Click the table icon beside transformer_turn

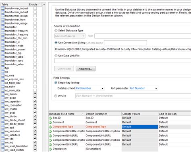(x=3, y=19)
